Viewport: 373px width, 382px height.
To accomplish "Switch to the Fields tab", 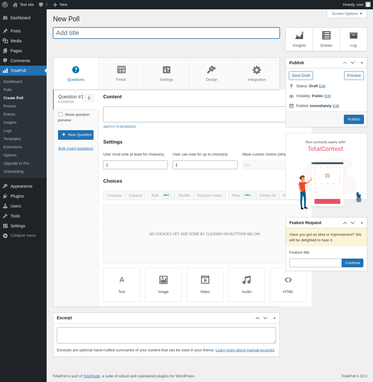I will [121, 74].
